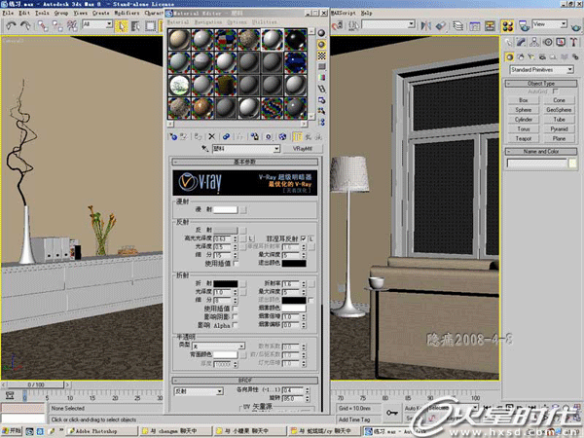Image resolution: width=584 pixels, height=438 pixels.
Task: Select Cameras category in Create panel
Action: coord(542,57)
